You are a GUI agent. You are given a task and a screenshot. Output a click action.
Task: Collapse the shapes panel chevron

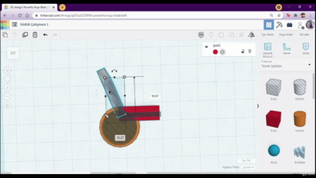[x=258, y=106]
